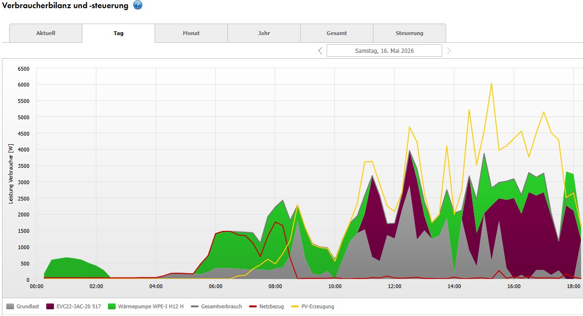
Task: Click the Verbraucherbilanz und -steuerung heading
Action: coord(66,5)
